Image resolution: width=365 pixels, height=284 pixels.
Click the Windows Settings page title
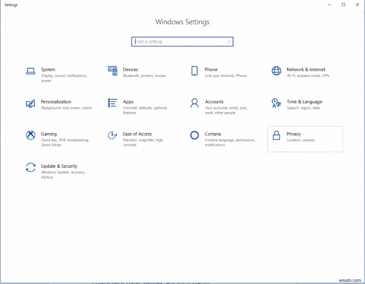tap(182, 22)
